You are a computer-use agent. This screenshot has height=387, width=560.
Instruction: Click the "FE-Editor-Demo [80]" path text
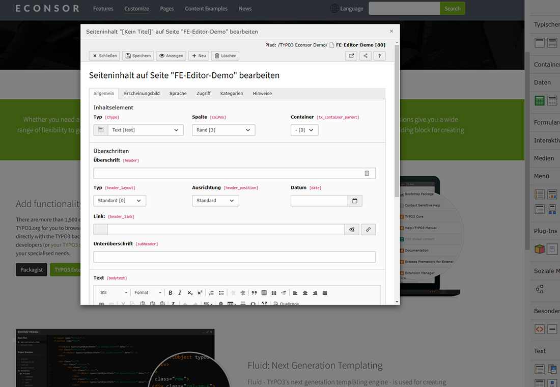click(x=361, y=45)
